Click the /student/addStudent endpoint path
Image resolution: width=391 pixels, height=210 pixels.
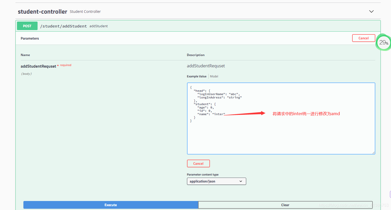pos(64,26)
